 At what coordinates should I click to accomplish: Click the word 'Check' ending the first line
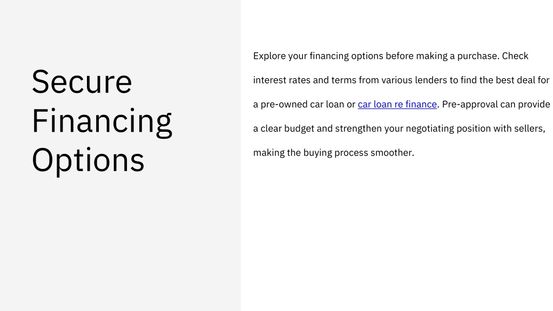pos(515,56)
